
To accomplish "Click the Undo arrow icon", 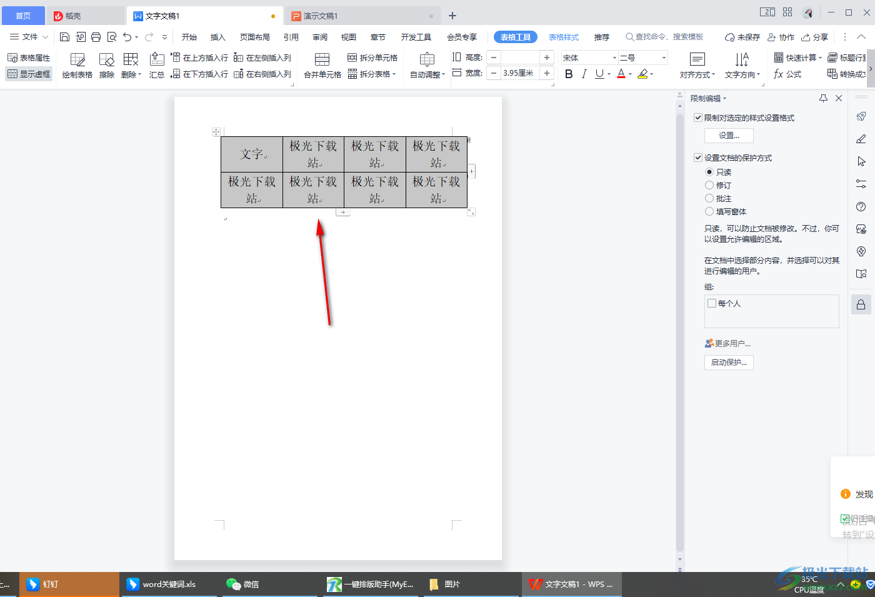I will tap(127, 37).
